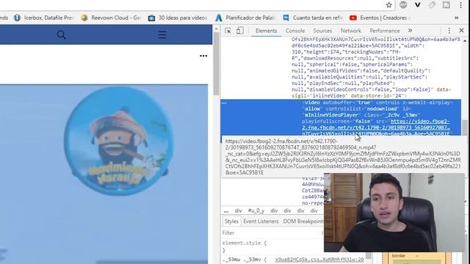Open the Eventos Creadores YouTube bookmark

380,18
